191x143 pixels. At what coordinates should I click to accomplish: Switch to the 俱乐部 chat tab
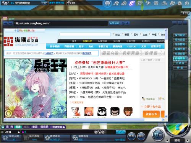coord(44,127)
